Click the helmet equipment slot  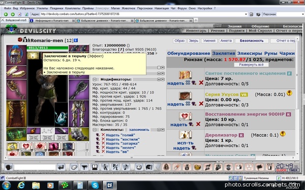[16, 55]
